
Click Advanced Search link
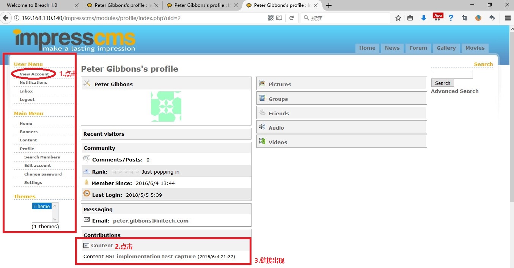(455, 91)
